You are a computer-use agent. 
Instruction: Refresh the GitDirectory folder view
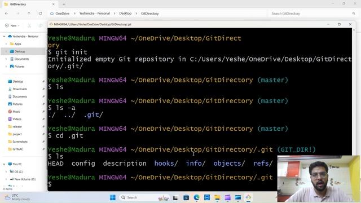tap(40, 14)
